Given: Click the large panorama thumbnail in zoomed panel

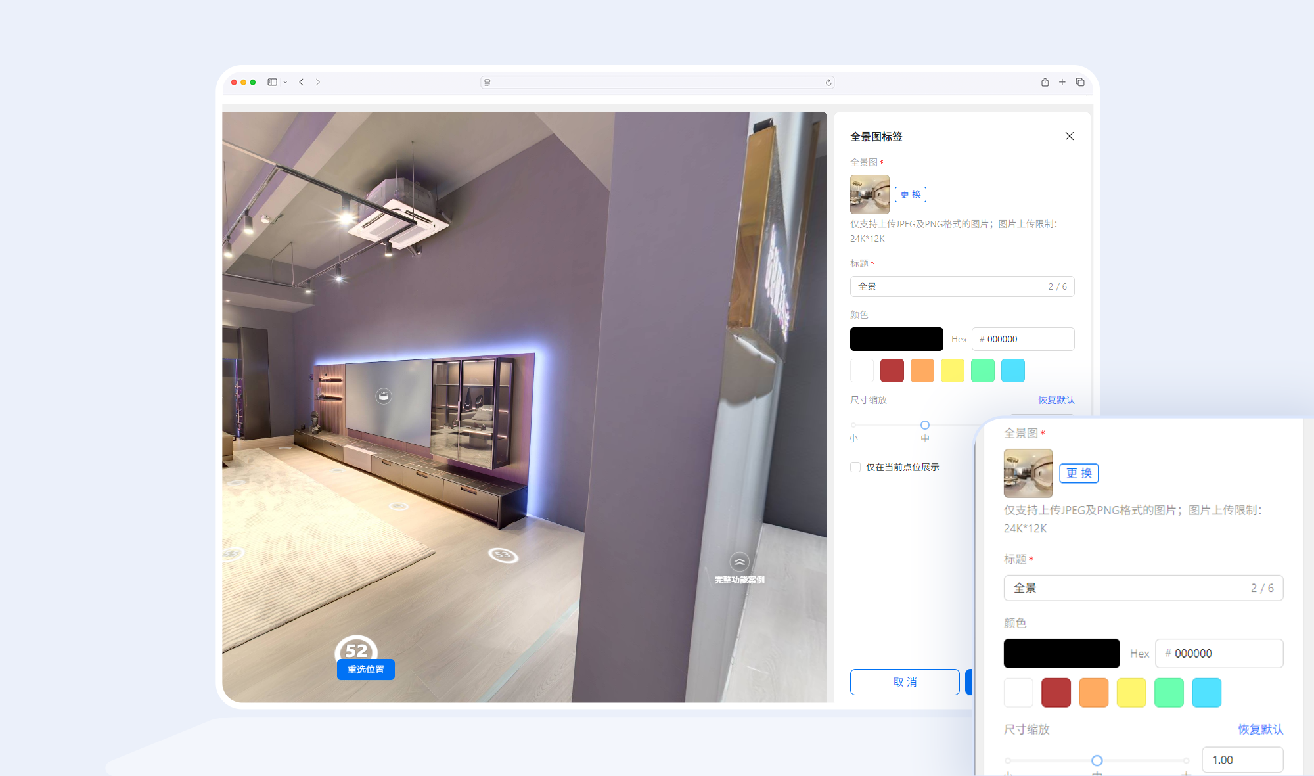Looking at the screenshot, I should click(1028, 473).
